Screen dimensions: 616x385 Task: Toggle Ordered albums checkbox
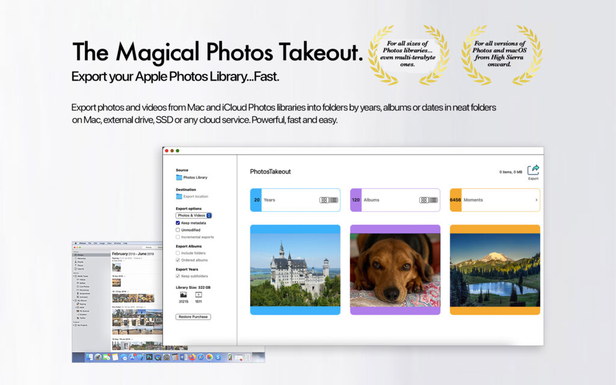(x=178, y=260)
